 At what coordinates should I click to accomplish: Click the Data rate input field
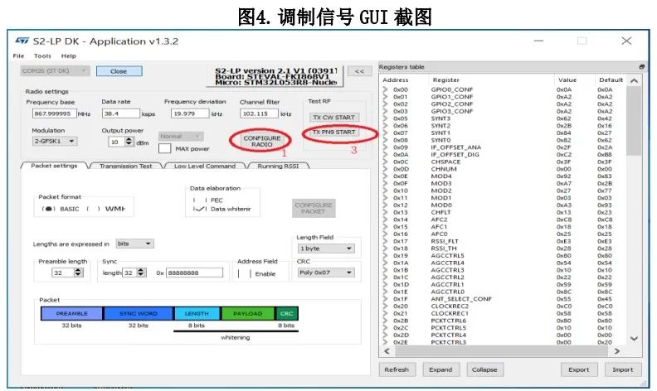(x=120, y=113)
